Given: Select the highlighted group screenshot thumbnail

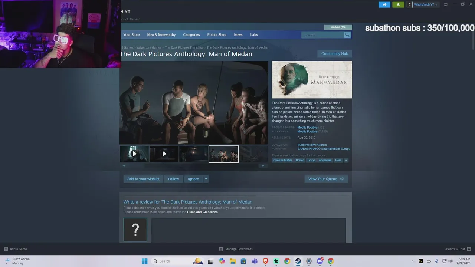Looking at the screenshot, I should click(223, 154).
